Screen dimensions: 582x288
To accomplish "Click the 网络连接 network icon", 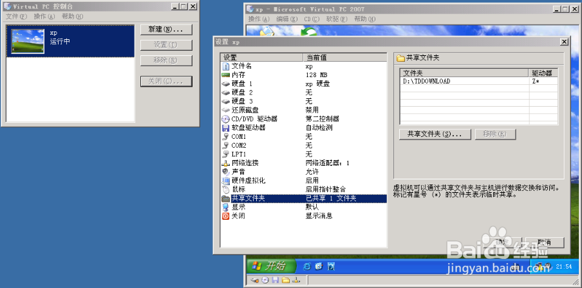I will tap(226, 163).
